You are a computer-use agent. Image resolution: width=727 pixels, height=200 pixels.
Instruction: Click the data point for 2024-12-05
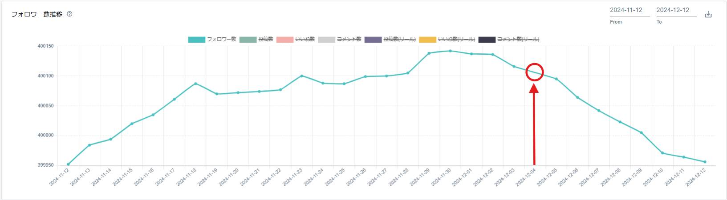pos(556,79)
